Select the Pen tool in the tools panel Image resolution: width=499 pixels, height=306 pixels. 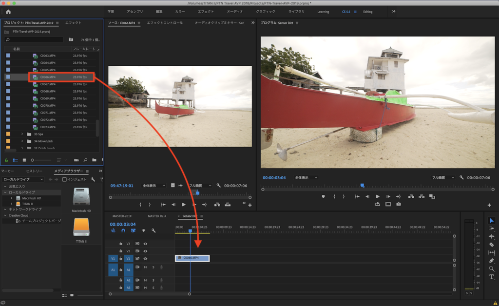coord(491,261)
